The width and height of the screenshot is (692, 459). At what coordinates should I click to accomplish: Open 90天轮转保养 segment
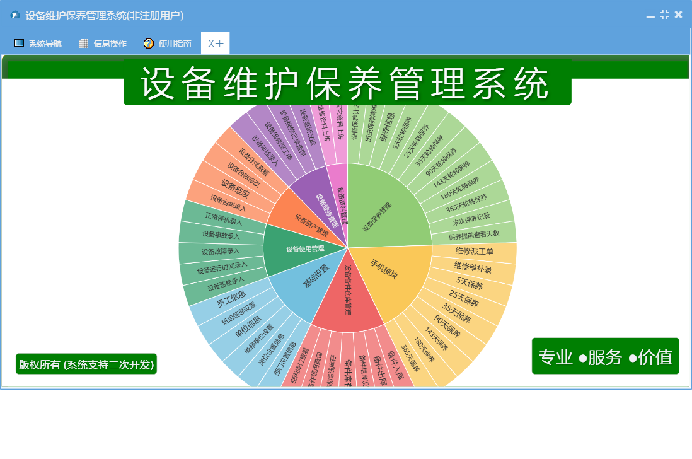[x=441, y=163]
